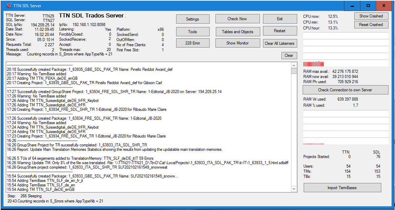Open Tables and Objects

tap(237, 32)
